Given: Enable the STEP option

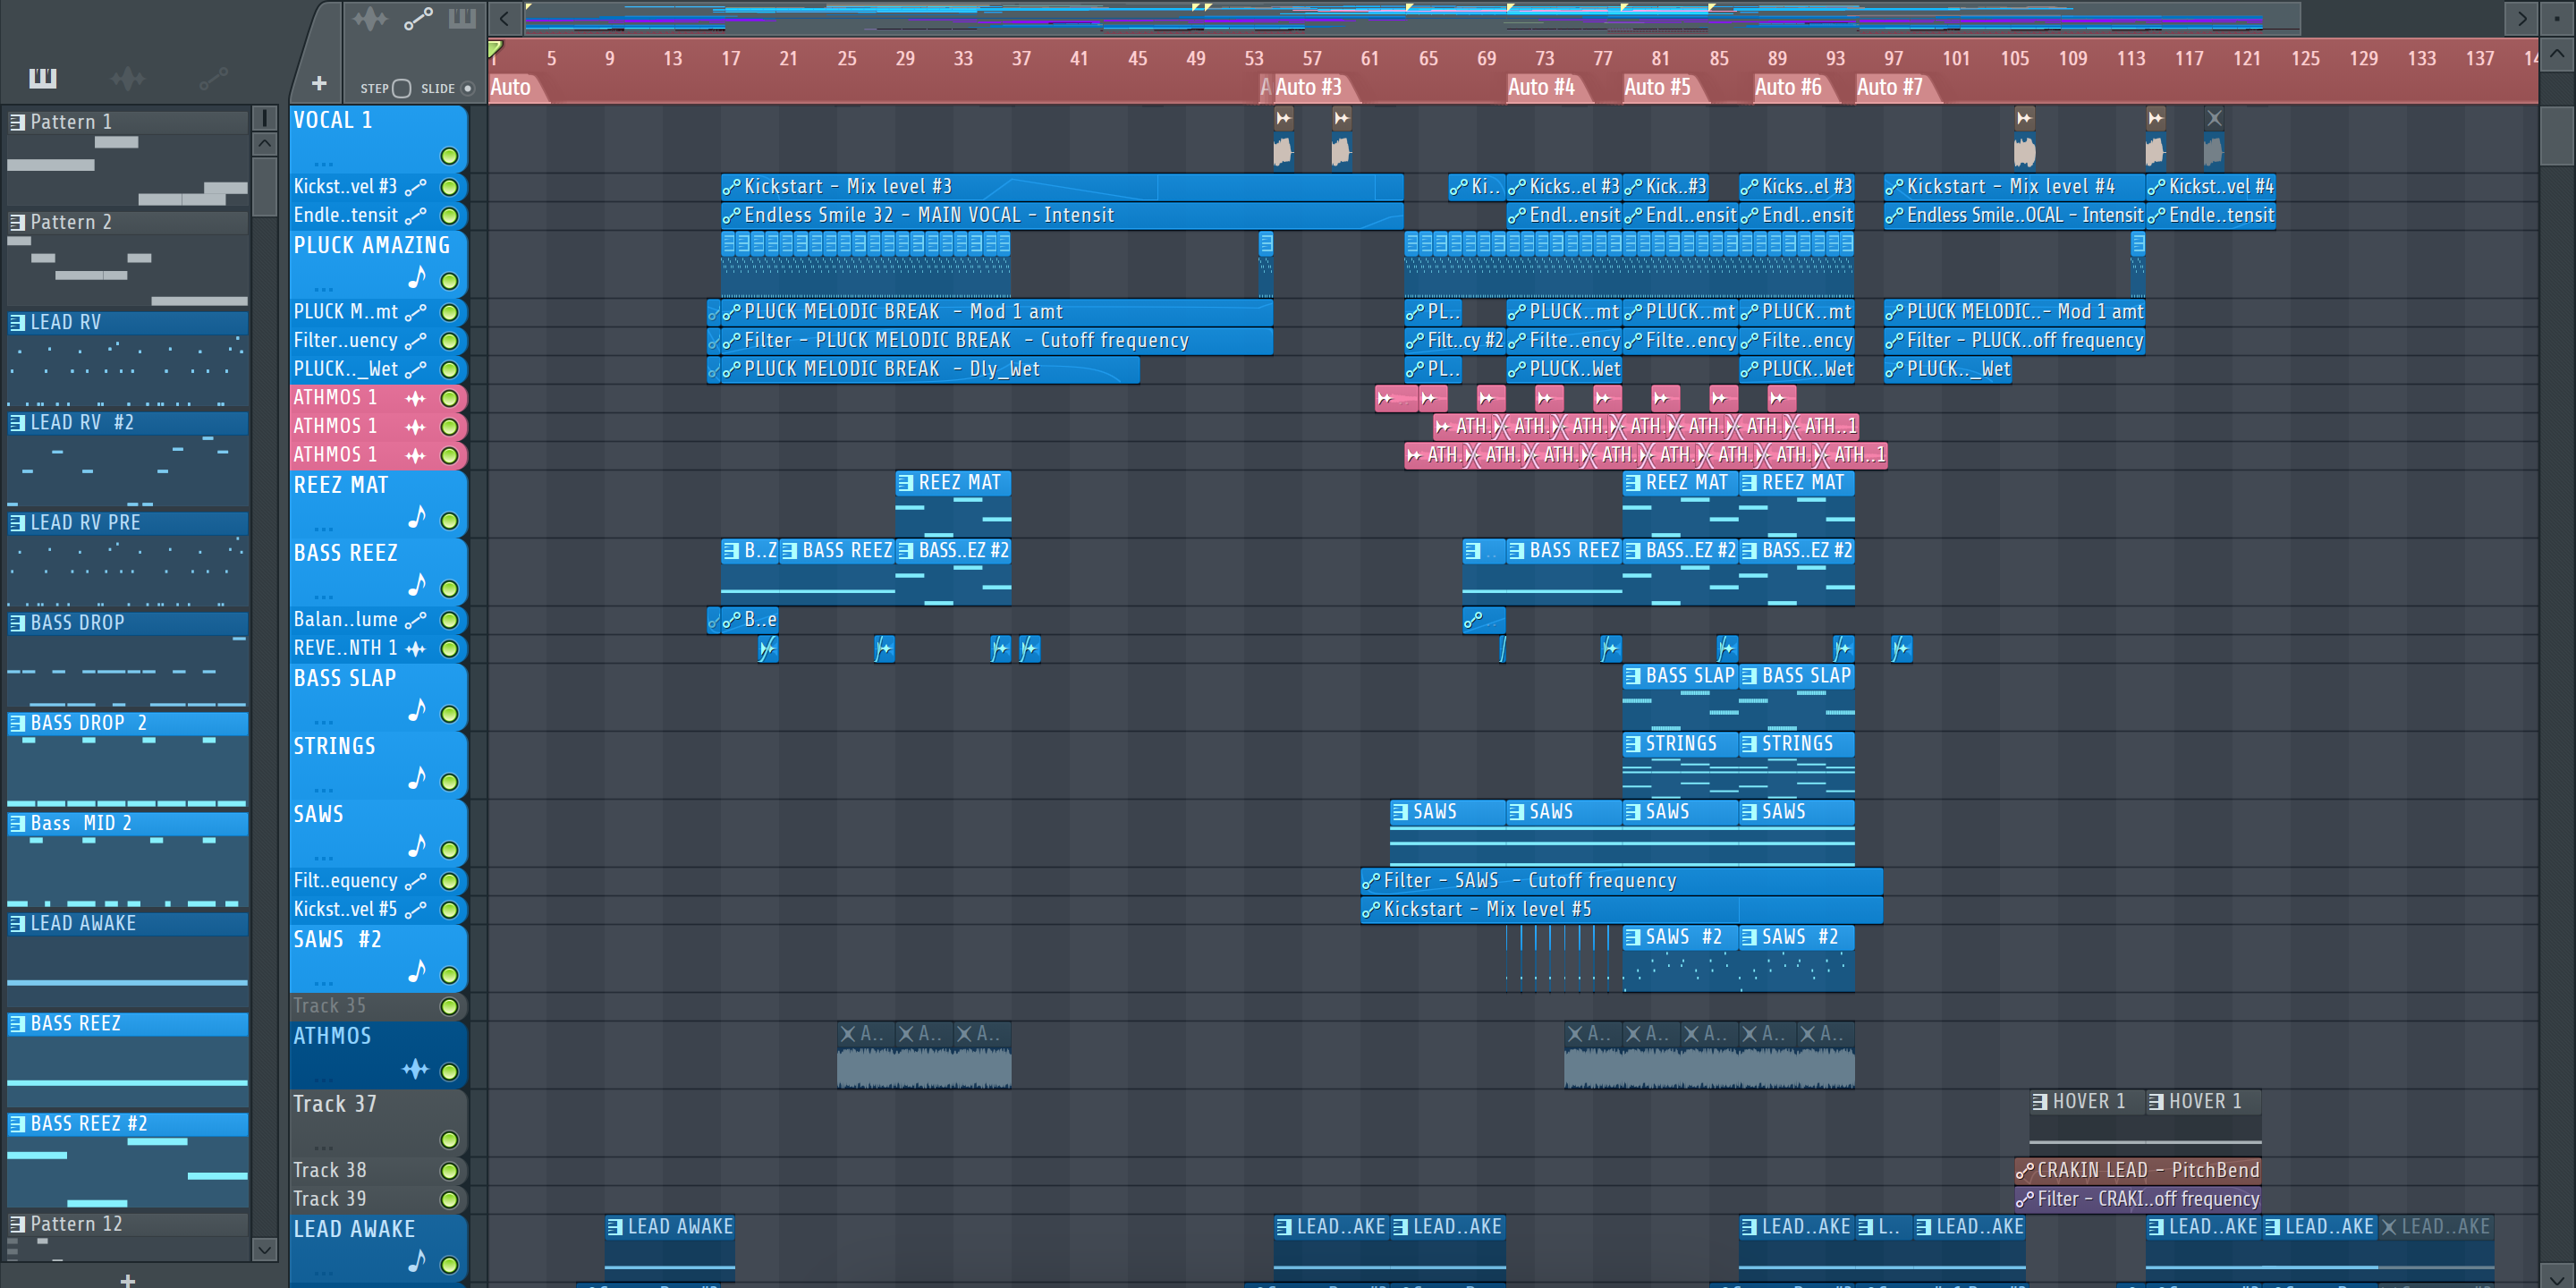Looking at the screenshot, I should (401, 88).
